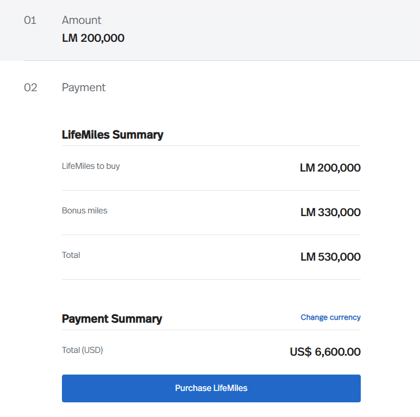Click the LM 200,000 value in LifeMiles Summary
The image size is (420, 417).
coord(330,168)
